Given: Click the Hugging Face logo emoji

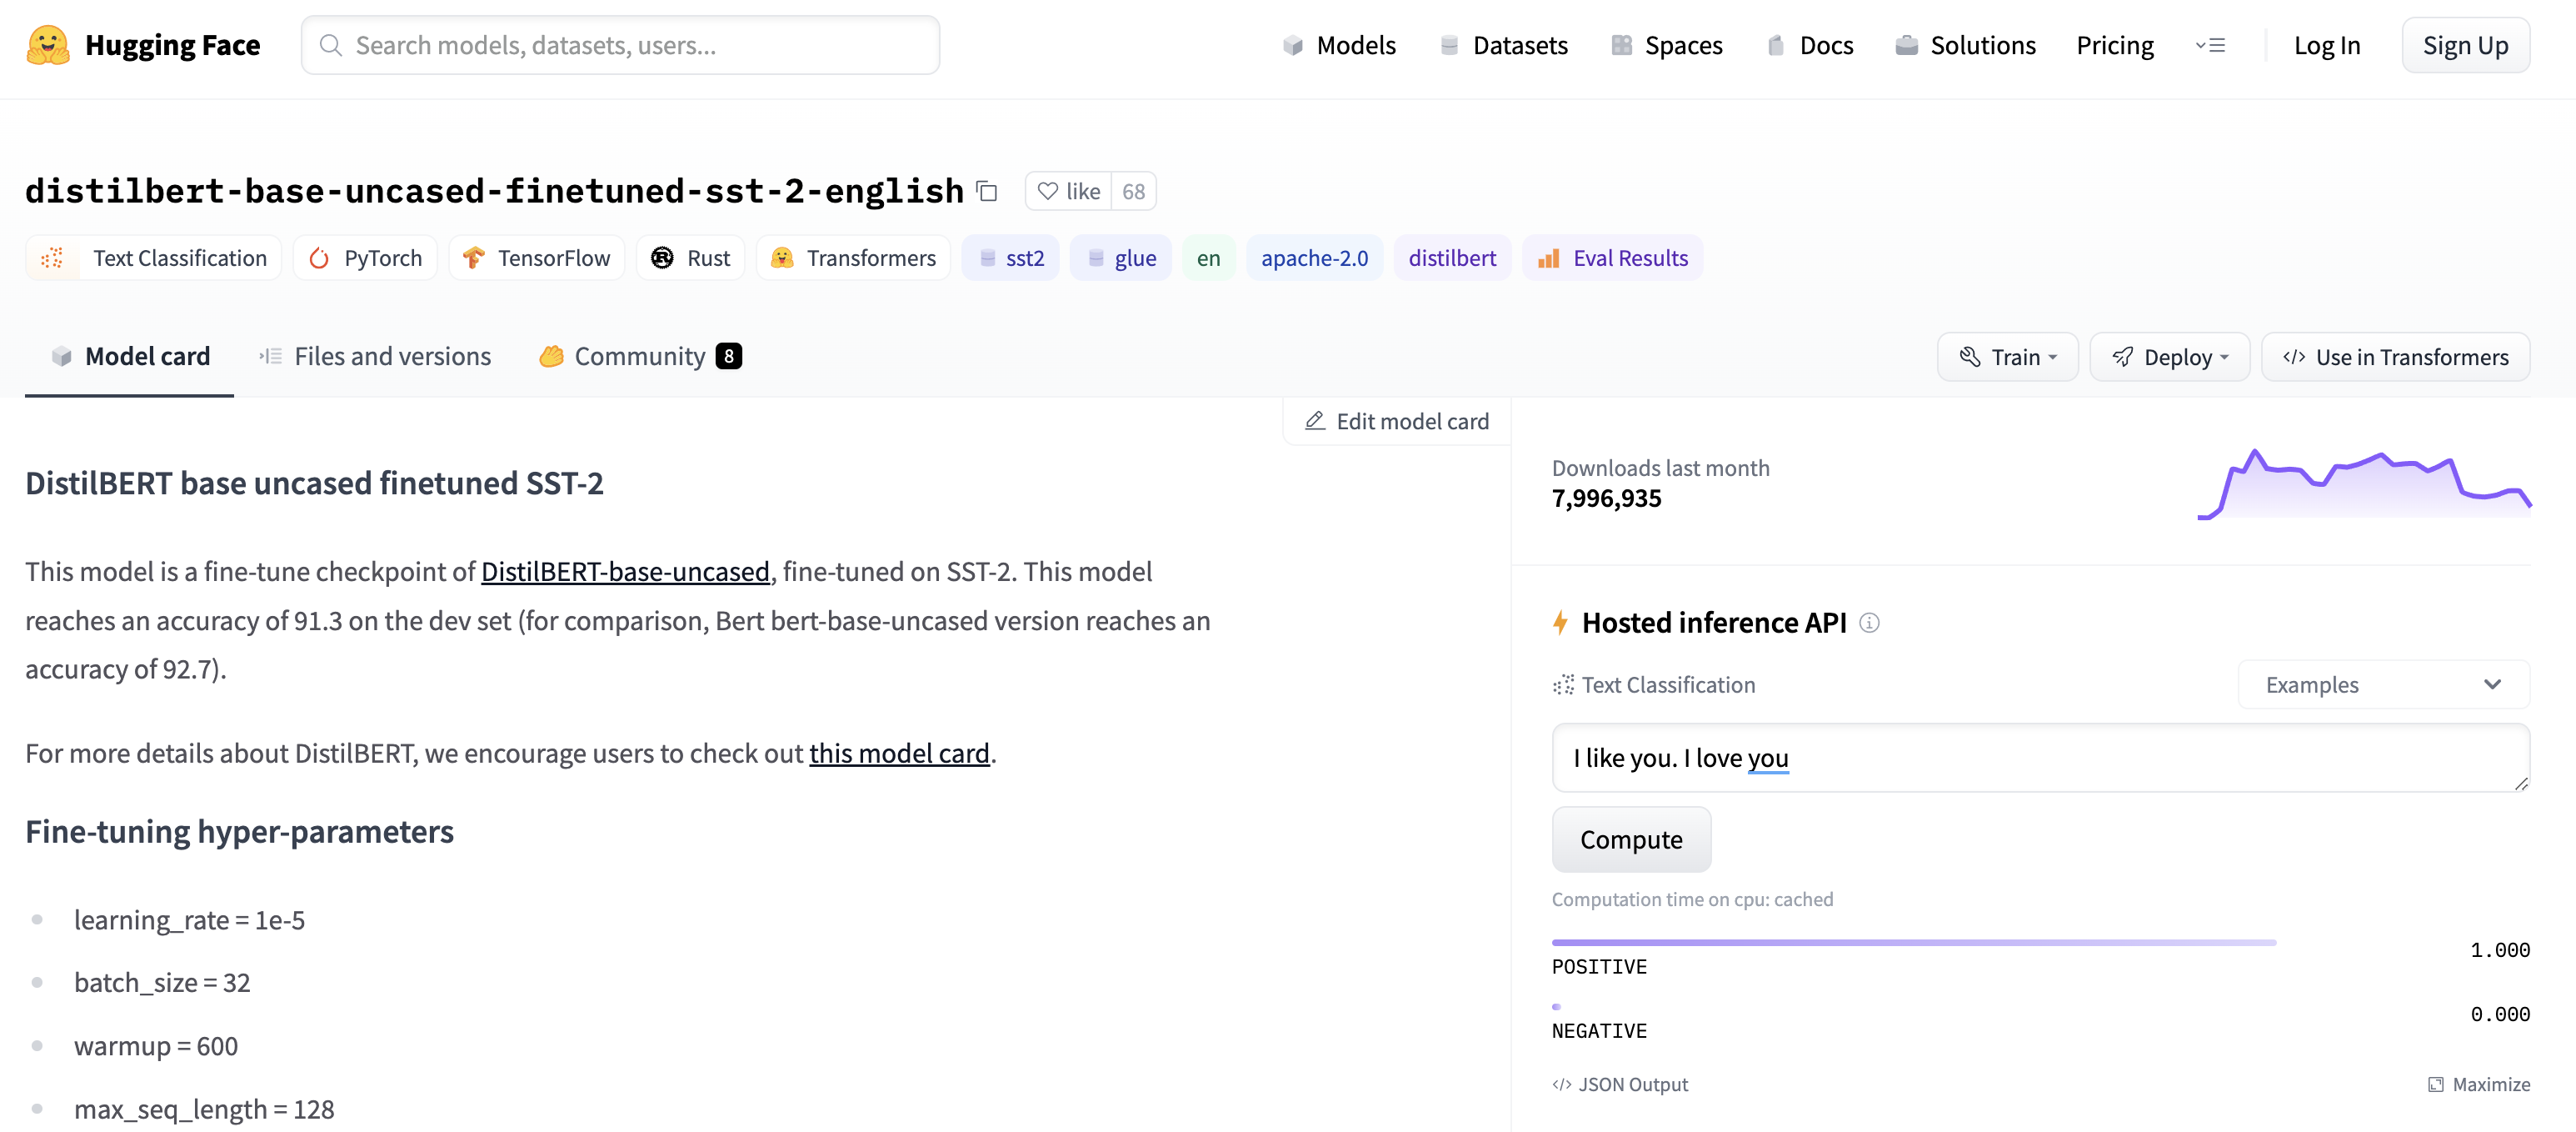Looking at the screenshot, I should 48,45.
